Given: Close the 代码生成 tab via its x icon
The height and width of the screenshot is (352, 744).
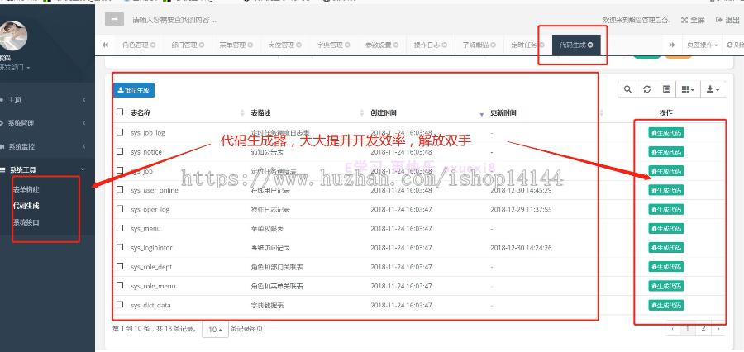Looking at the screenshot, I should coord(590,45).
